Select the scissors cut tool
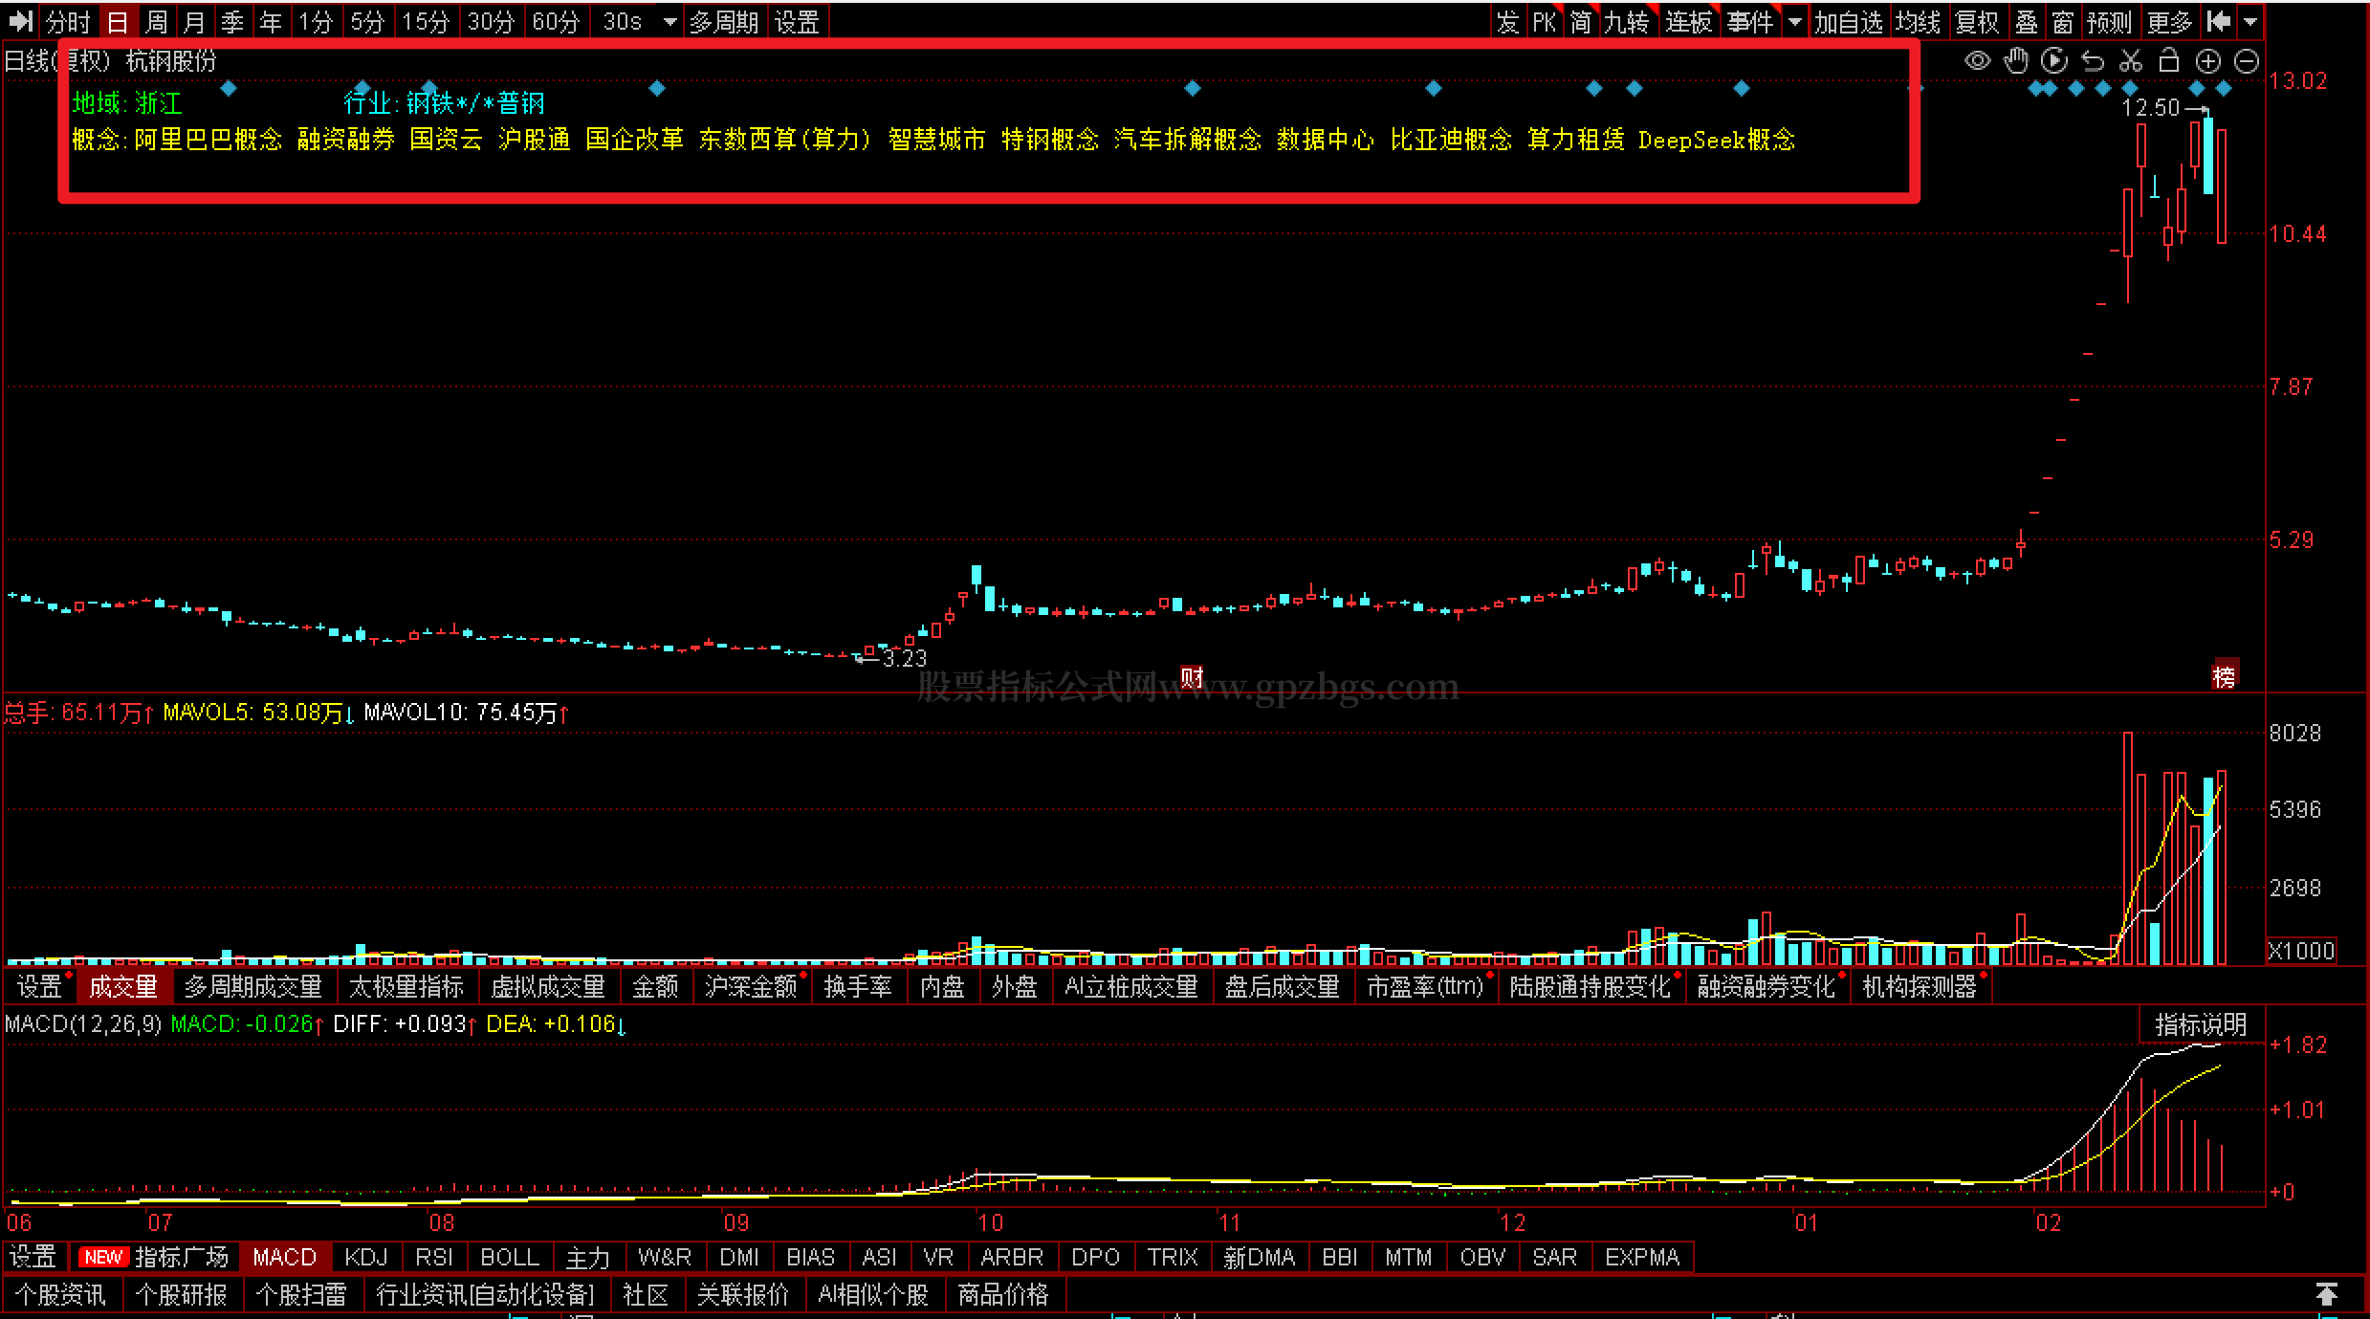The height and width of the screenshot is (1319, 2370). 2131,61
